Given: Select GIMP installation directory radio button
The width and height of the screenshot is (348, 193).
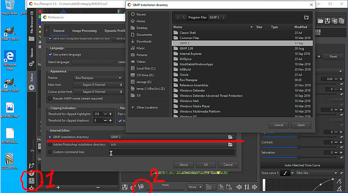Looking at the screenshot, I should 50,137.
